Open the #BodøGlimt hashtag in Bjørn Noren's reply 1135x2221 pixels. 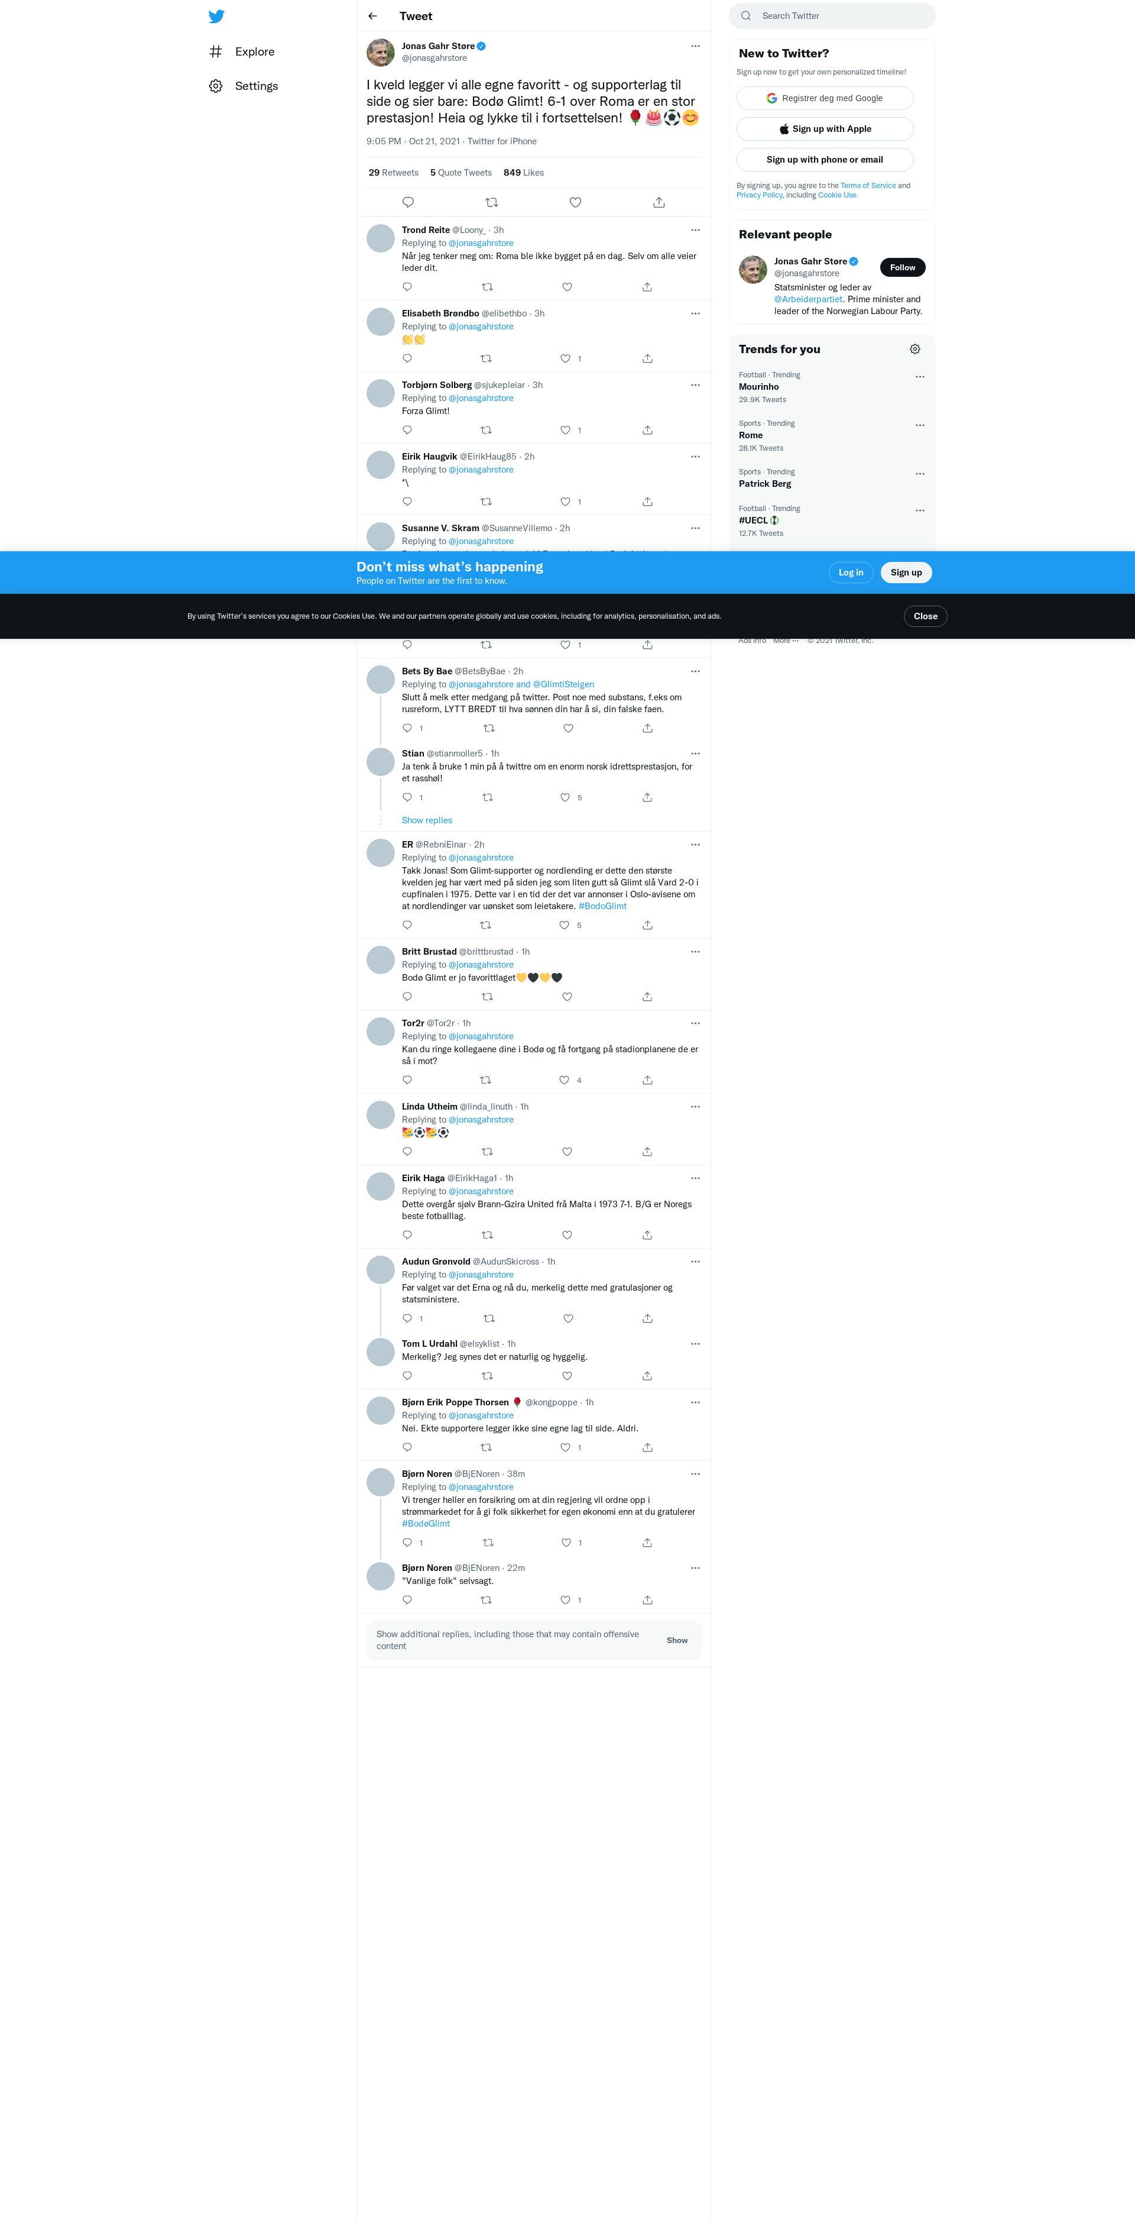coord(426,1524)
